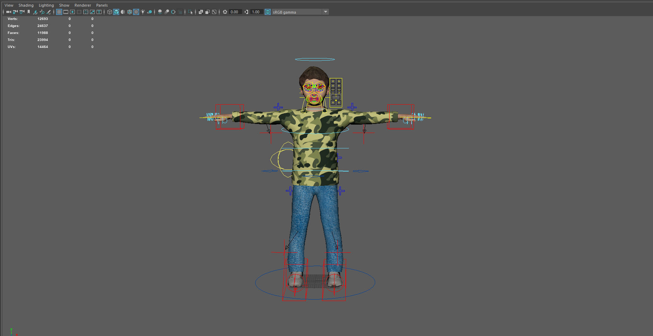Image resolution: width=653 pixels, height=336 pixels.
Task: Toggle the viewport grid display
Action: (x=58, y=12)
